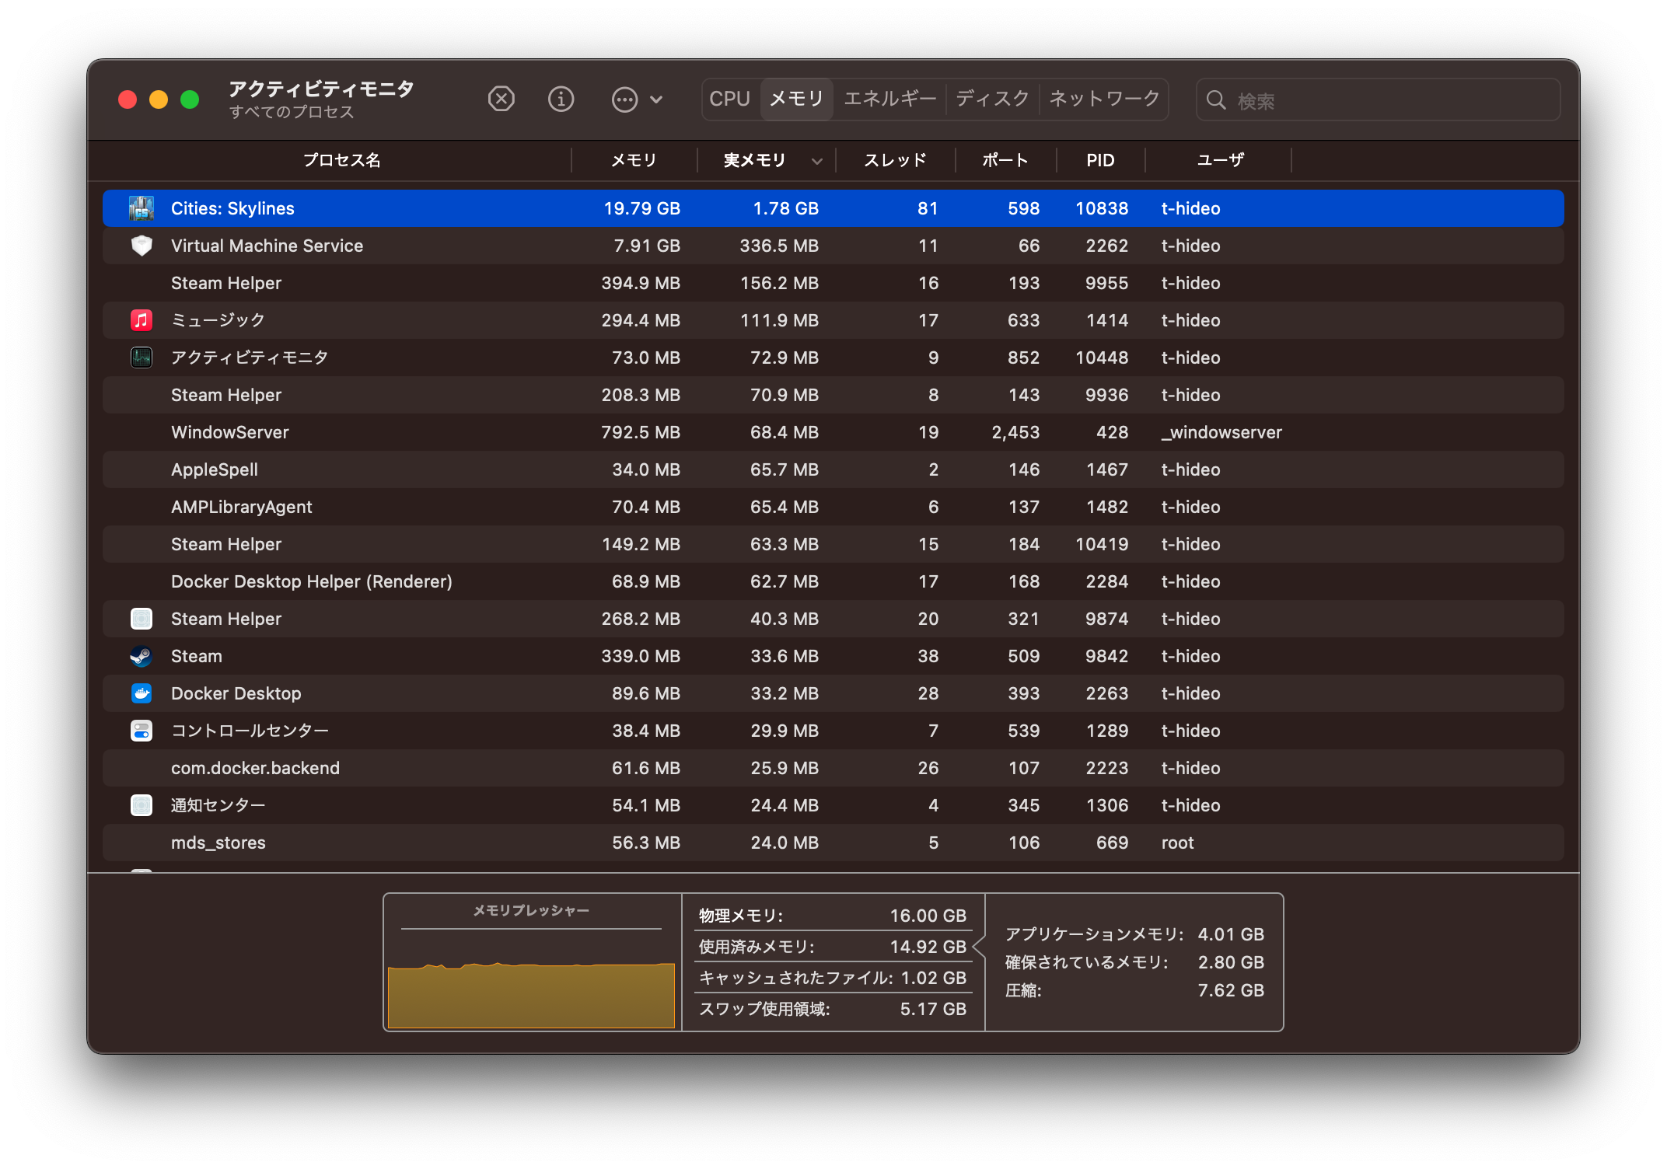Click the stop process (X) toolbar icon
The height and width of the screenshot is (1169, 1667).
coord(501,99)
